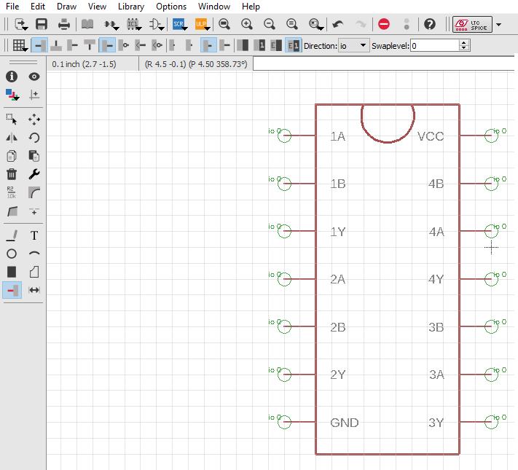Select the Rotate tool
This screenshot has height=470, width=518.
34,138
